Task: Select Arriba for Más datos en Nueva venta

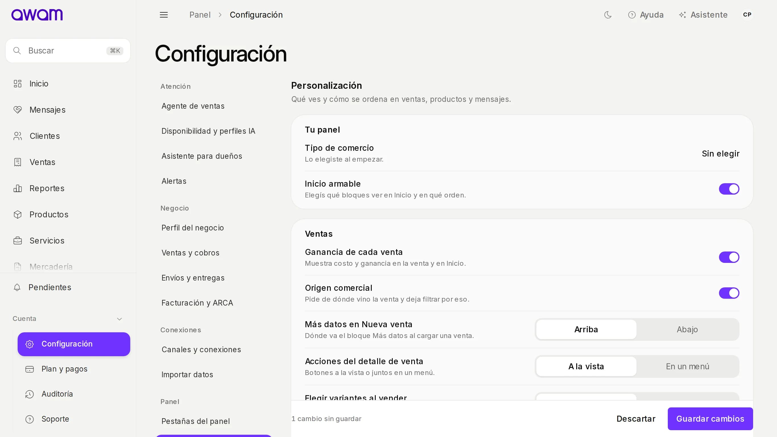Action: (x=586, y=329)
